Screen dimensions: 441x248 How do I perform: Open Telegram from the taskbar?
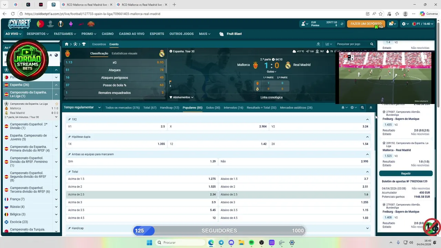[221, 242]
